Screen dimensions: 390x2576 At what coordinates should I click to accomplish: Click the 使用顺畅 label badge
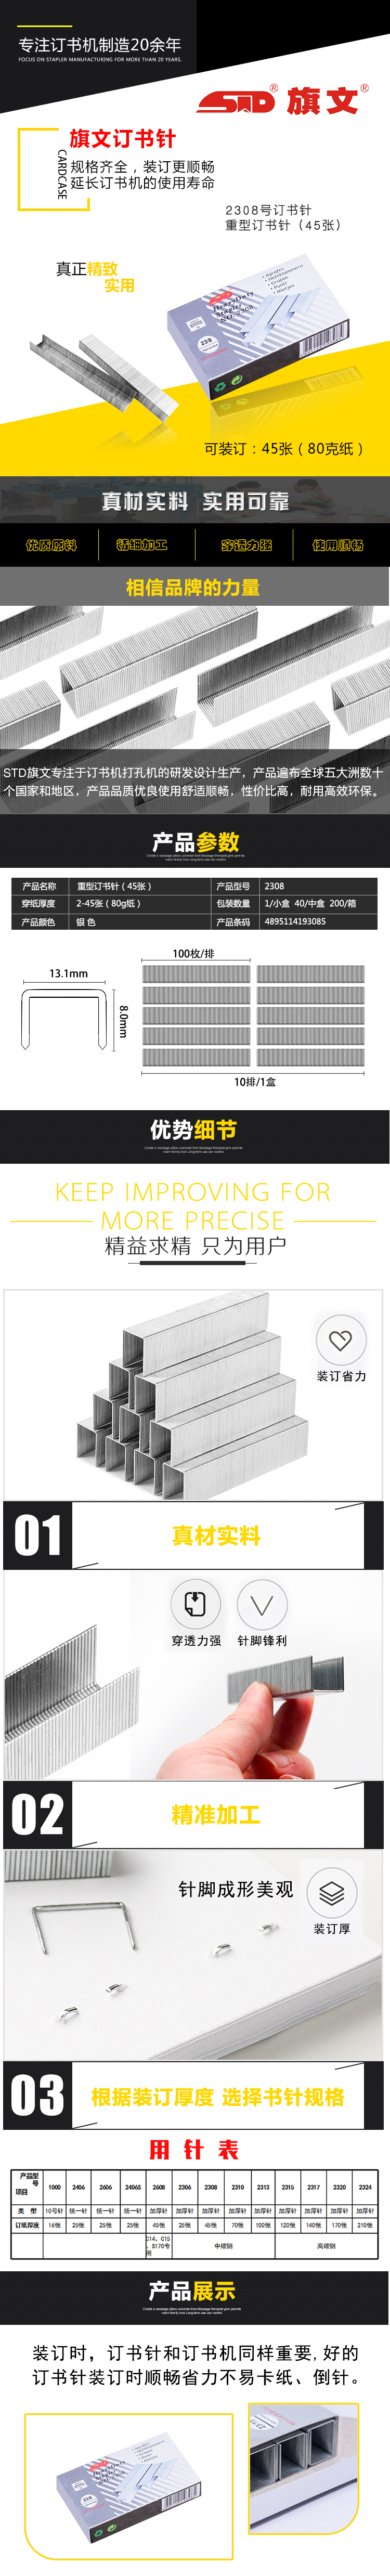(x=337, y=545)
